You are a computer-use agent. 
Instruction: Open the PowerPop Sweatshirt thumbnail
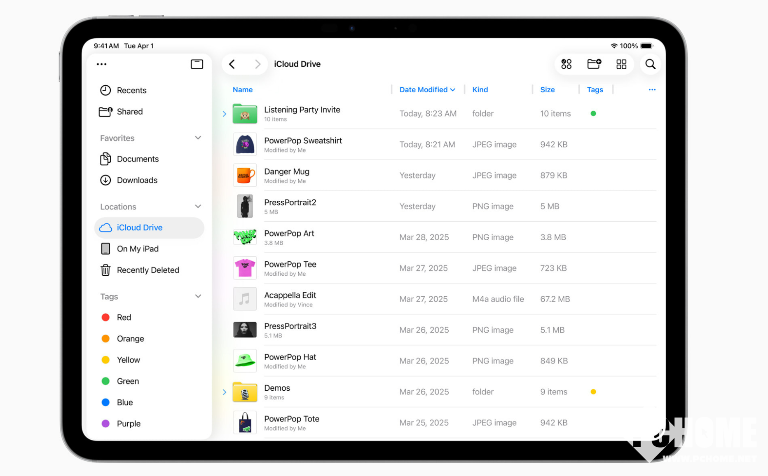245,145
